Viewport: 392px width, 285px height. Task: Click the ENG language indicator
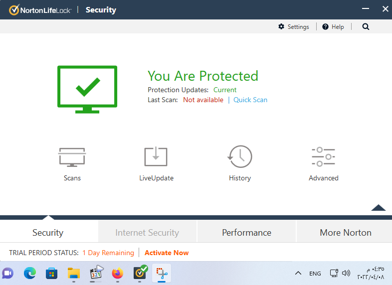tap(315, 274)
